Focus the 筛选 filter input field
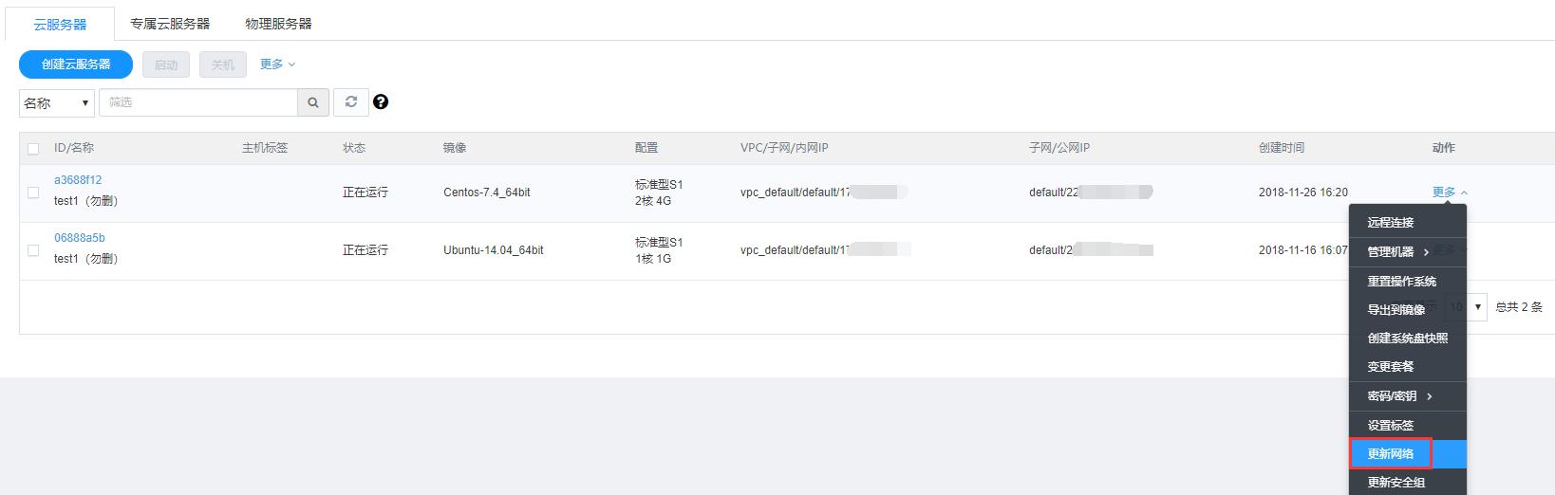1555x495 pixels. tap(198, 102)
